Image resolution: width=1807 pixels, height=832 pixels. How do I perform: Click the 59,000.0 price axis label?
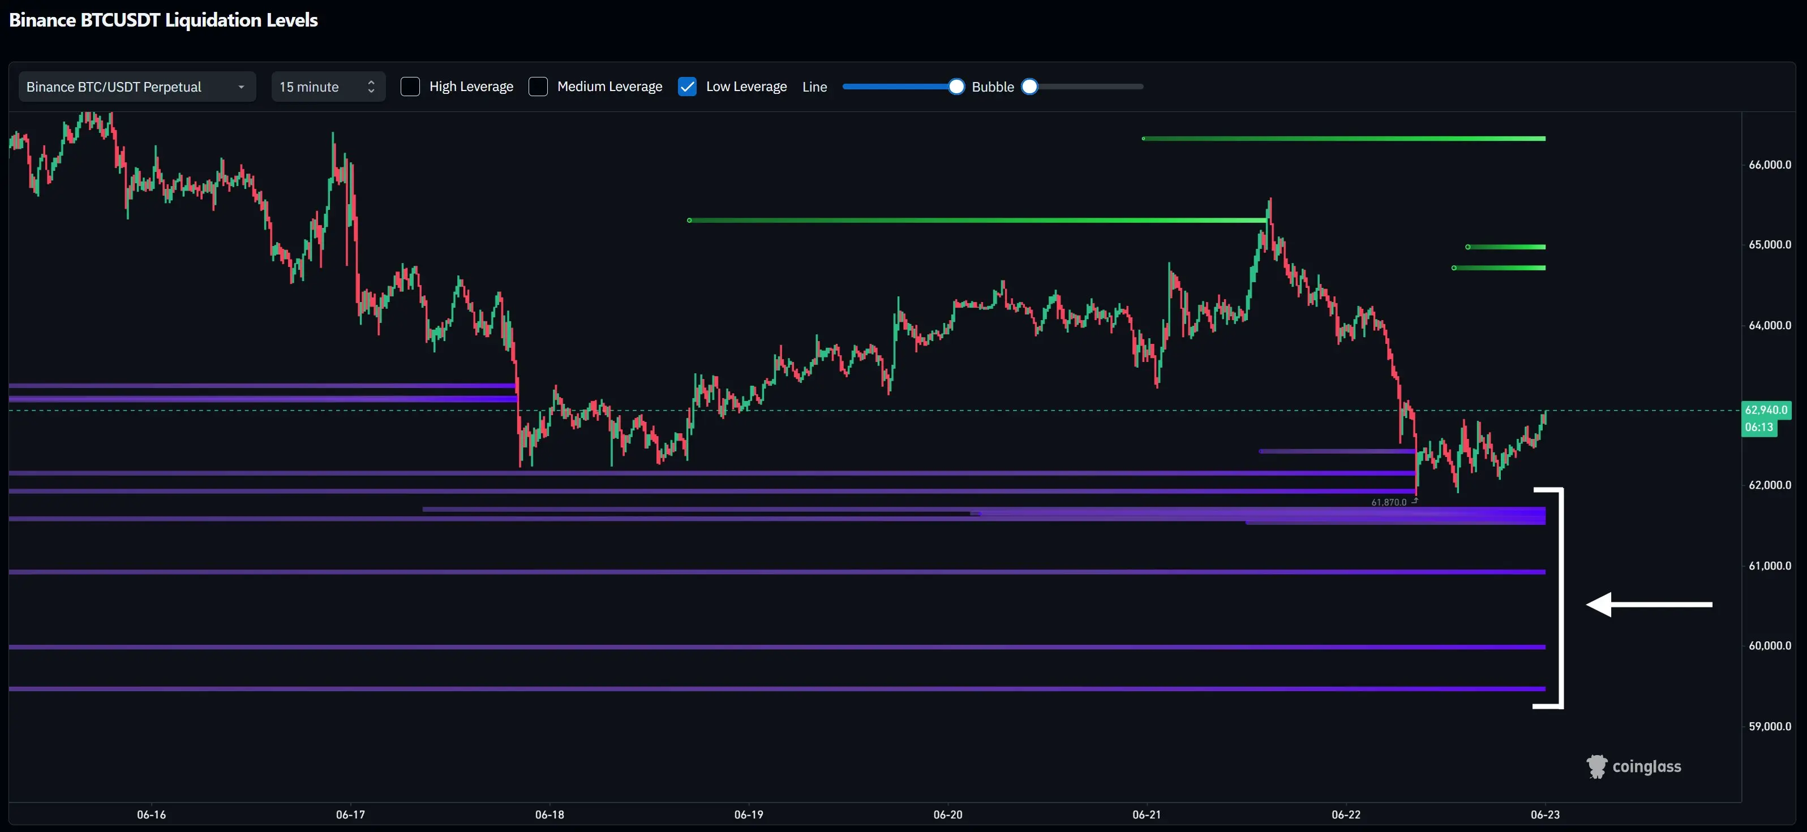pos(1770,726)
